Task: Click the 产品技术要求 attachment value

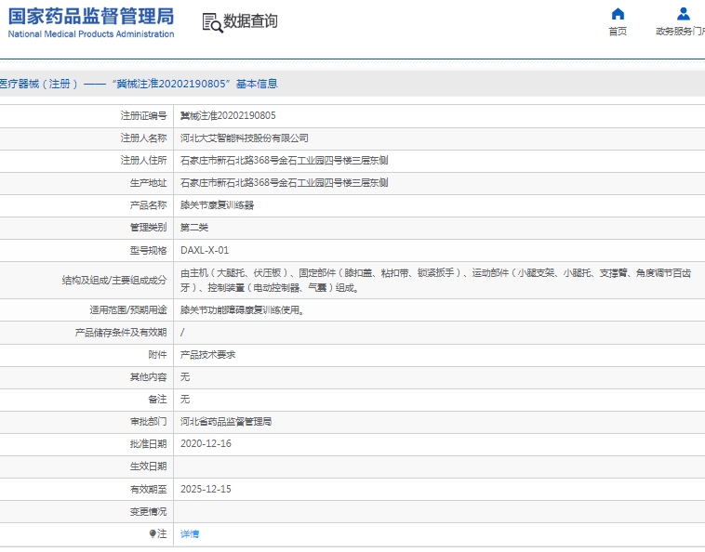Action: pyautogui.click(x=207, y=355)
